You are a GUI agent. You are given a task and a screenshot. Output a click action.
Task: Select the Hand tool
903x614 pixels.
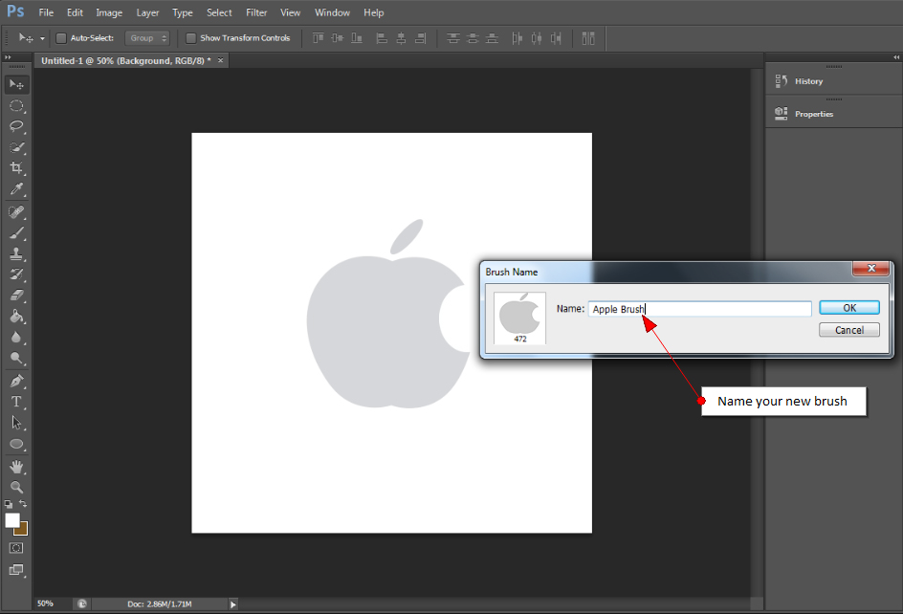click(x=16, y=466)
